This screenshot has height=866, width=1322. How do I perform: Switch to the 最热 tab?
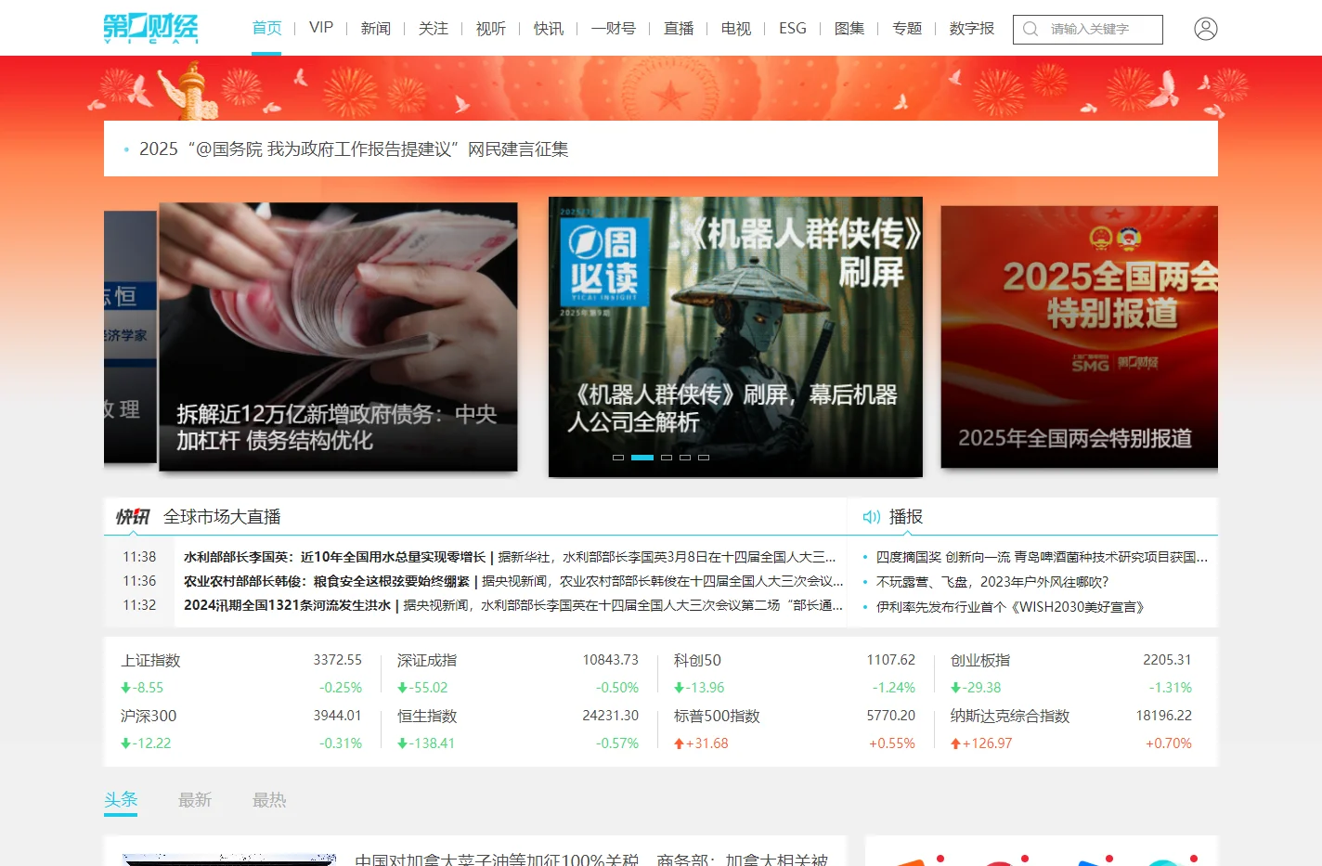click(x=269, y=799)
